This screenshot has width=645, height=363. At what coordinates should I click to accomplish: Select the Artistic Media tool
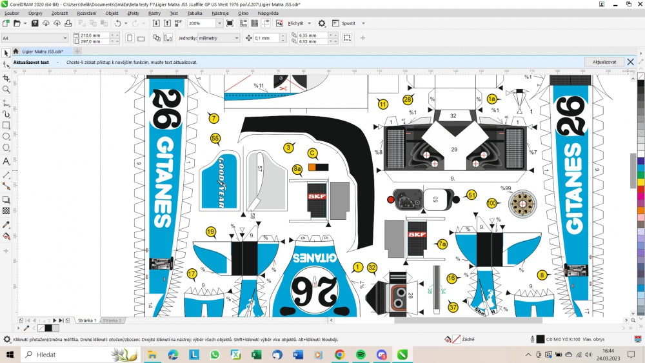[x=6, y=114]
